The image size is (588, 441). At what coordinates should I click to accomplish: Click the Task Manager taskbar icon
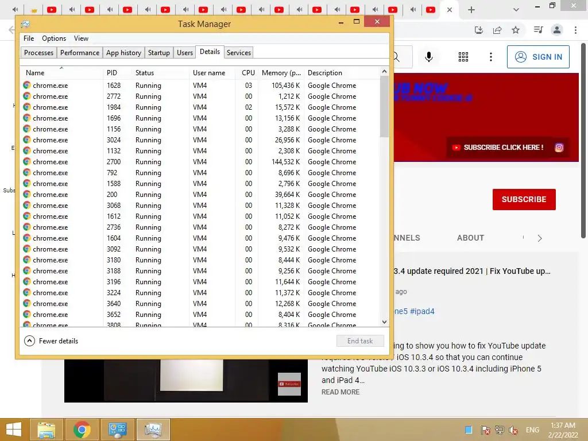153,430
